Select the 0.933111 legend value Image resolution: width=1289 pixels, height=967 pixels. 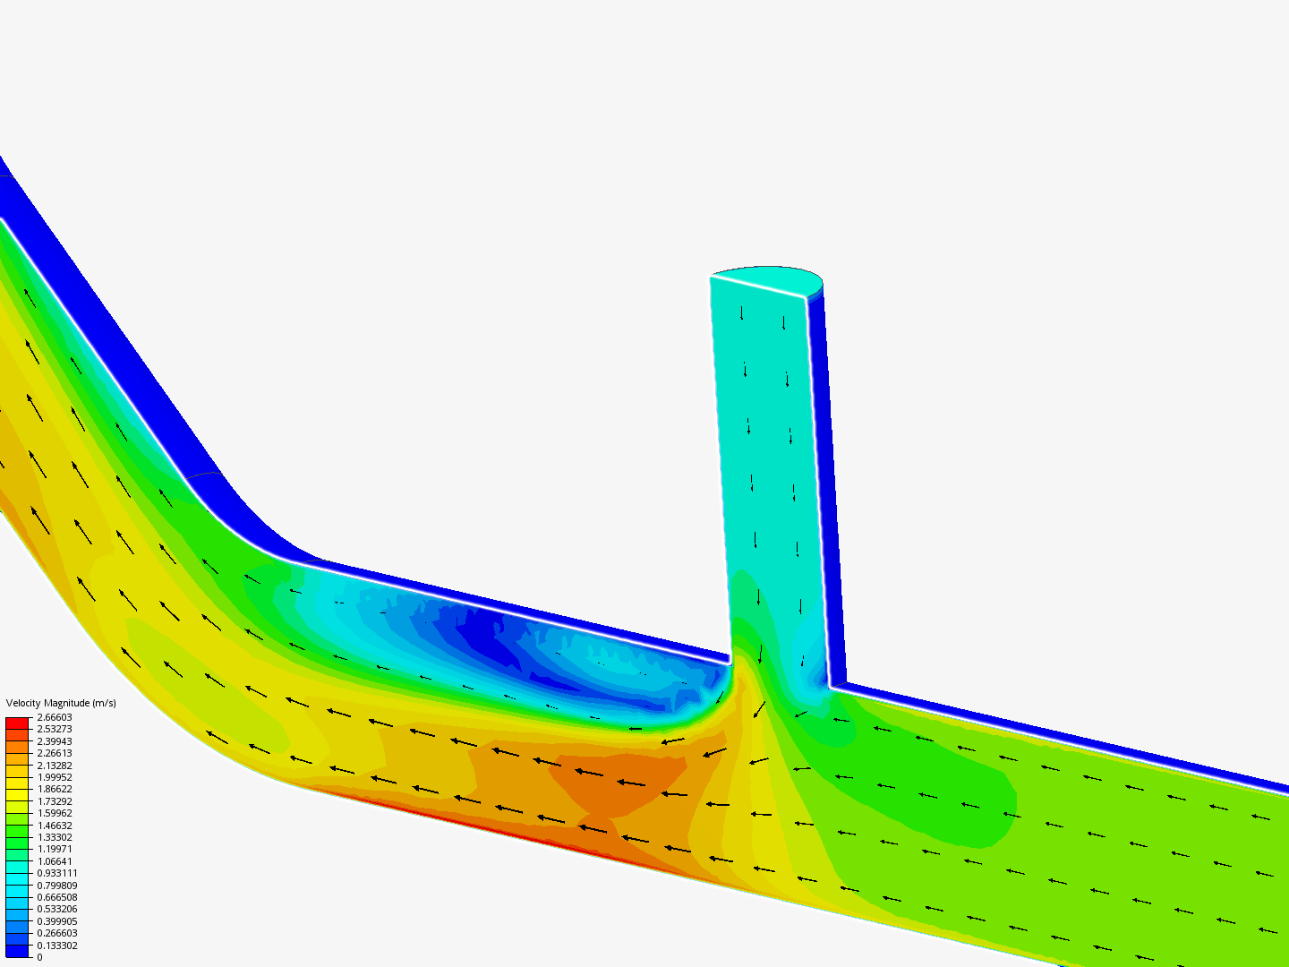[x=57, y=873]
